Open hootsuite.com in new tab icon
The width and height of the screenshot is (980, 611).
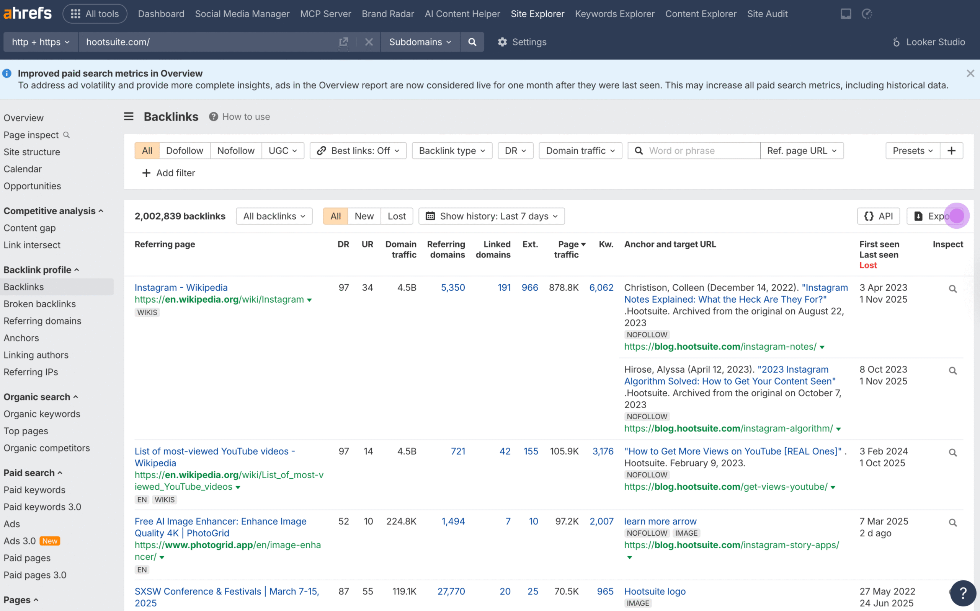click(343, 42)
